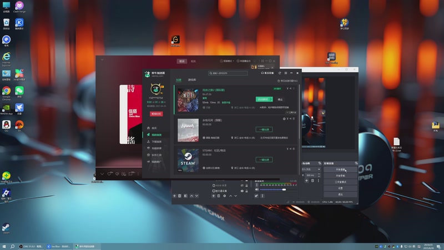
Task: Add a source with the OBS sources plus icon
Action: pos(214,196)
